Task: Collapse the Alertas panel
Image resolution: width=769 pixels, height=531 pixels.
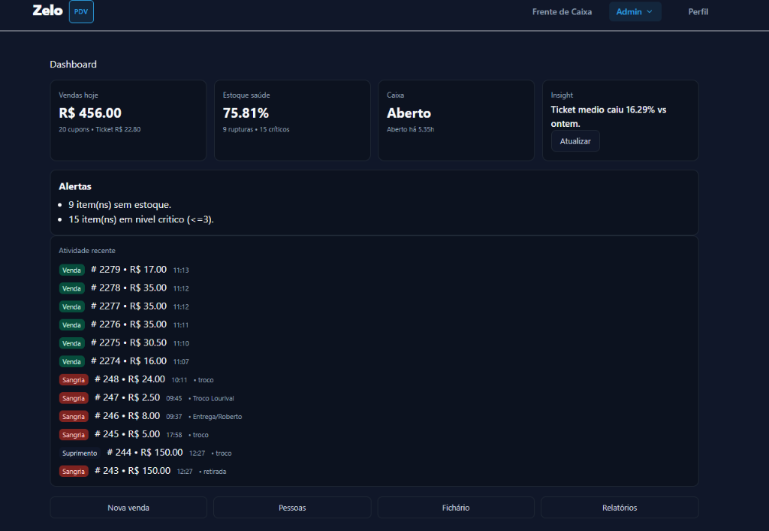Action: click(x=74, y=186)
